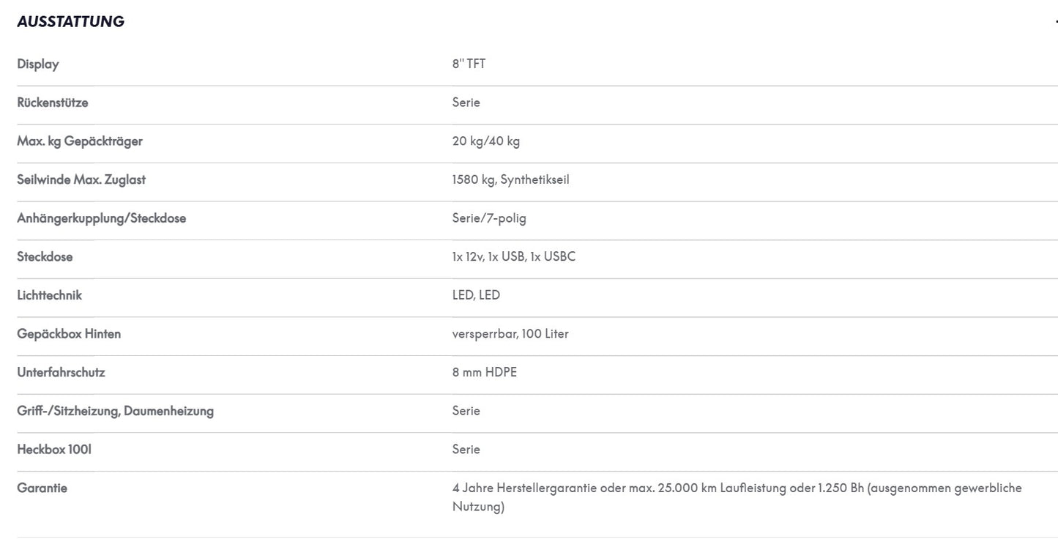Select the Lichttechnik row label

point(50,295)
